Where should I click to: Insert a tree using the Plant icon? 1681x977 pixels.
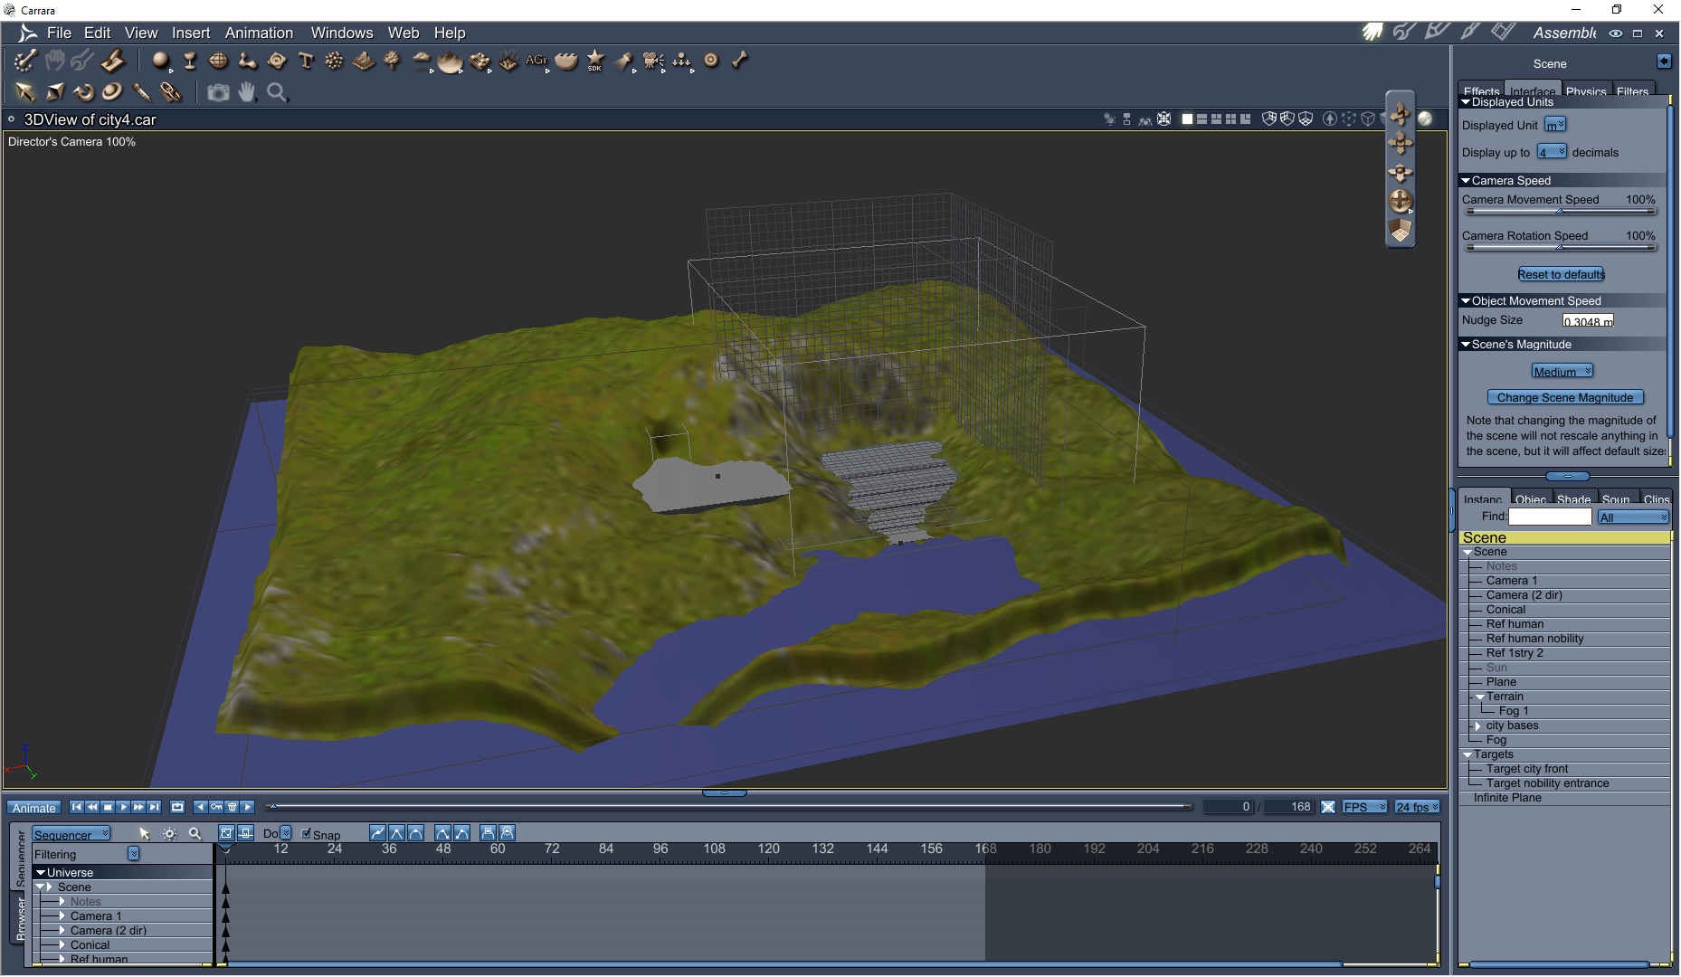click(x=392, y=61)
